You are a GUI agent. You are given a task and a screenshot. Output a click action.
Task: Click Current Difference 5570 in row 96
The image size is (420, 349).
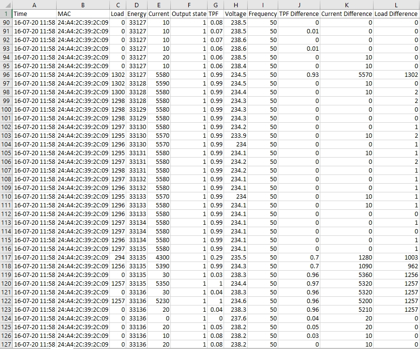click(x=346, y=74)
